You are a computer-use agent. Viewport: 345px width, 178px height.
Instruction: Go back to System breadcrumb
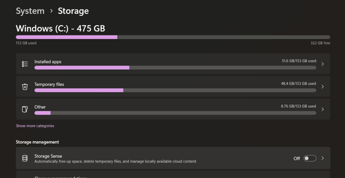pos(30,11)
